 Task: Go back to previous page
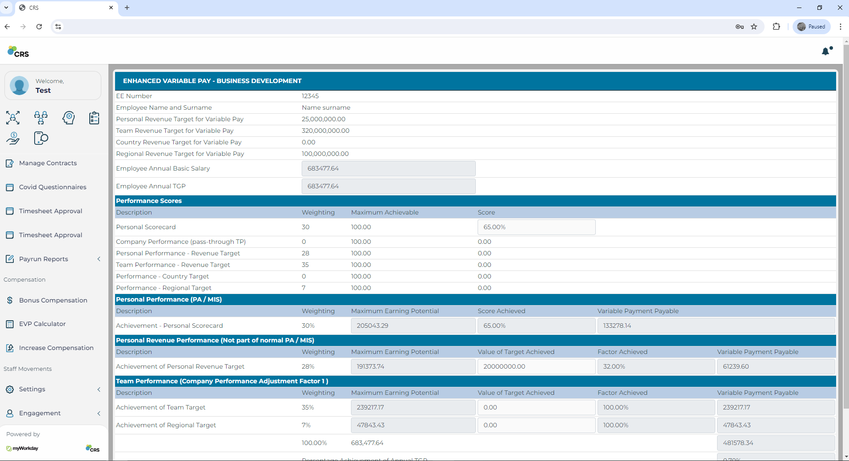pos(8,27)
